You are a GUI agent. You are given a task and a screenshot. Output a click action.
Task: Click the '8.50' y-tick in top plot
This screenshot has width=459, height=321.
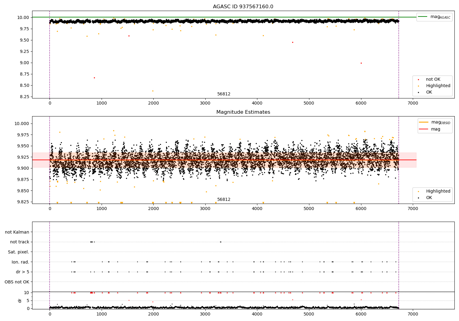click(x=24, y=86)
